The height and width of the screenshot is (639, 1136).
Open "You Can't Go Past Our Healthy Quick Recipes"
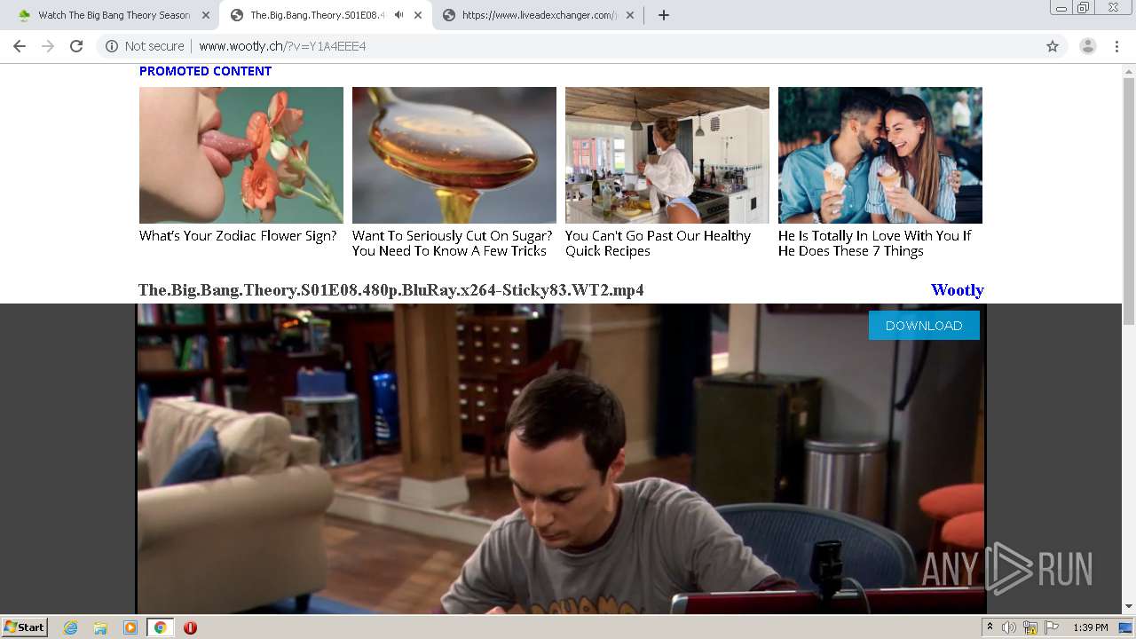pos(658,243)
